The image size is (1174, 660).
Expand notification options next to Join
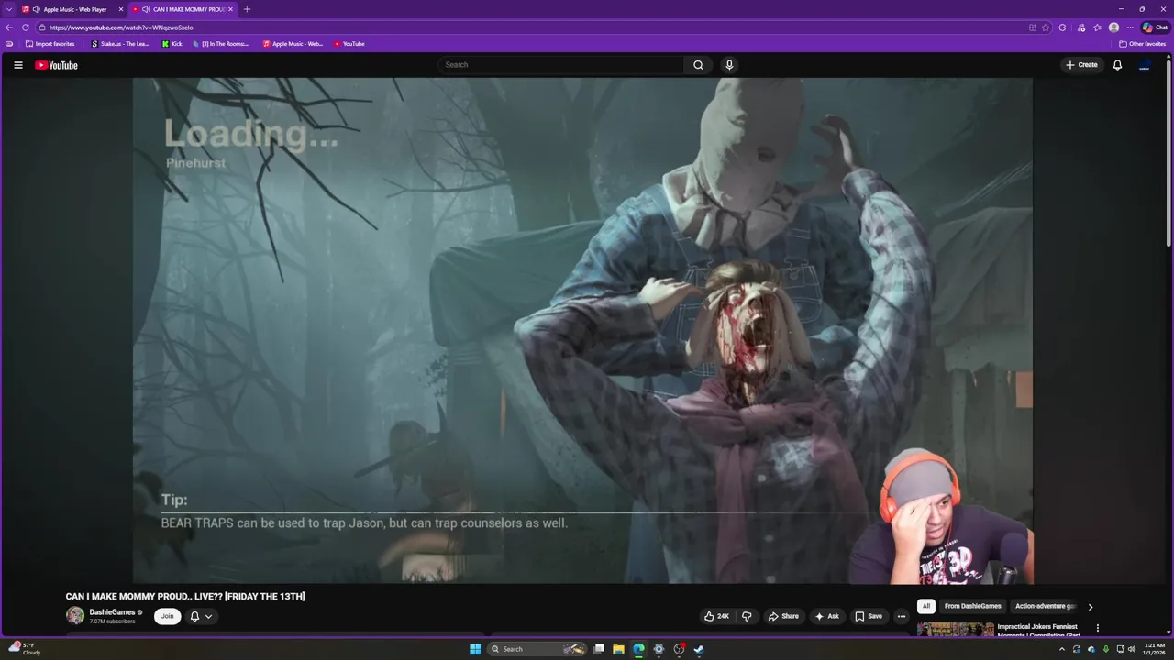click(201, 616)
